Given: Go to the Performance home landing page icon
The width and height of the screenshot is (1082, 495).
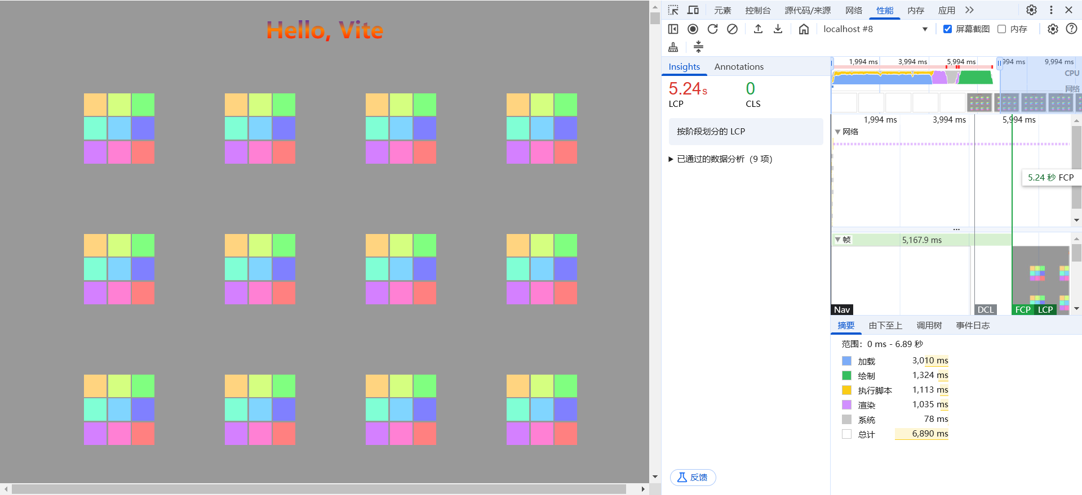Looking at the screenshot, I should [804, 29].
